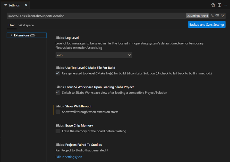This screenshot has height=162, width=230.
Task: Open Settings (JSON) icon in editor title bar
Action: pyautogui.click(x=213, y=5)
